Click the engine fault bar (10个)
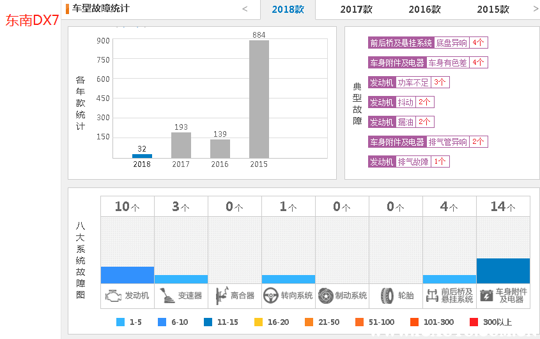540x339 pixels. (x=127, y=275)
